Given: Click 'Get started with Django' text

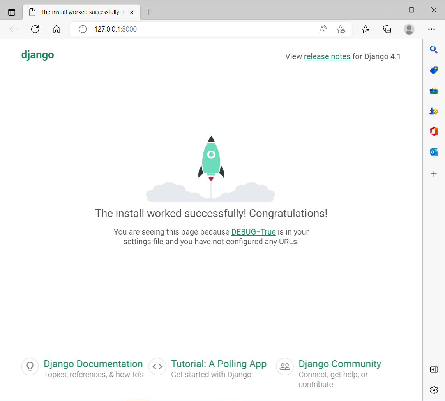Looking at the screenshot, I should point(211,375).
